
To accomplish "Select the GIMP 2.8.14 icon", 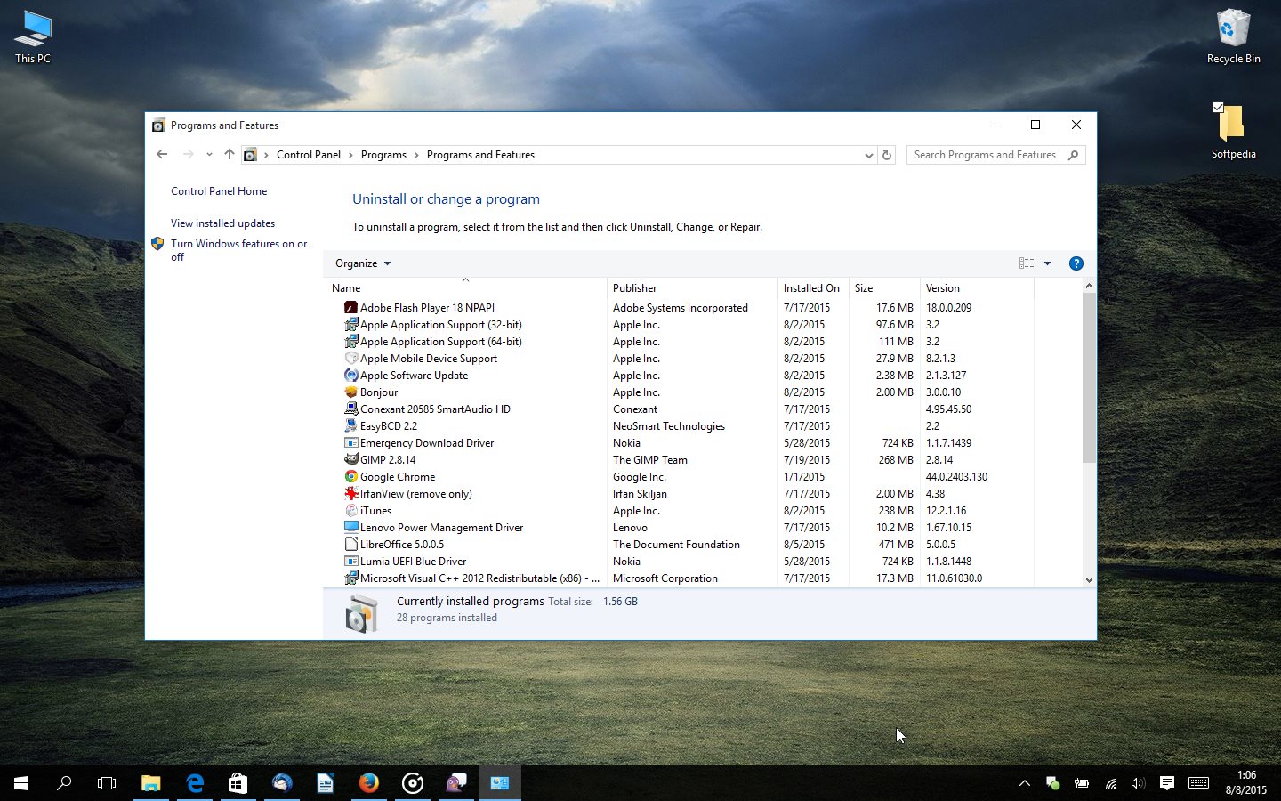I will (350, 459).
